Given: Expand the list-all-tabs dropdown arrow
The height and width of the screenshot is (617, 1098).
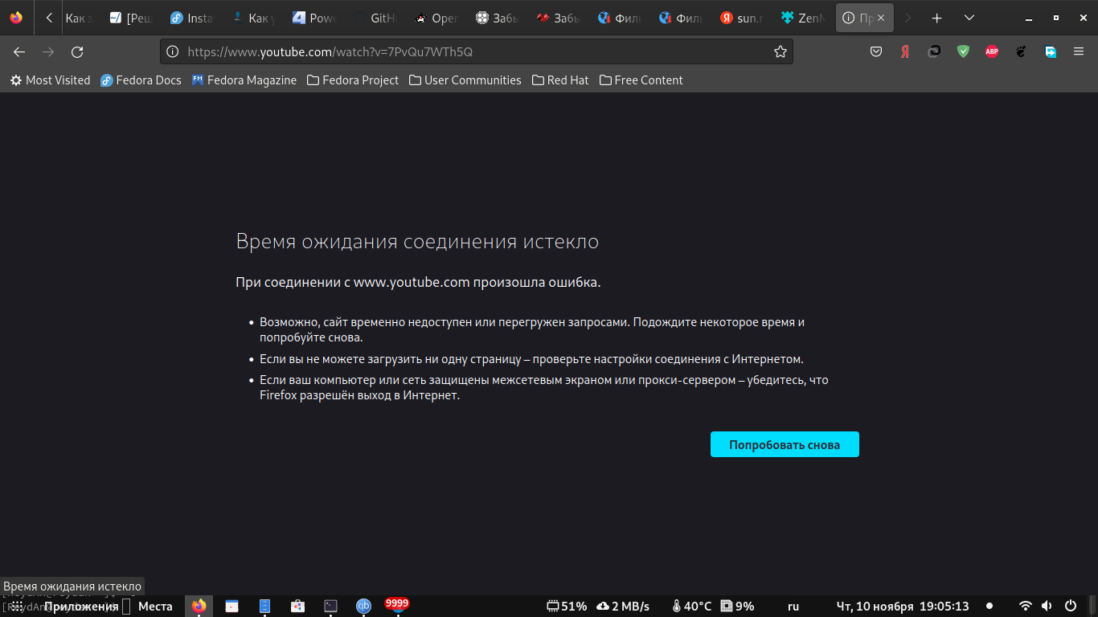Looking at the screenshot, I should click(969, 18).
